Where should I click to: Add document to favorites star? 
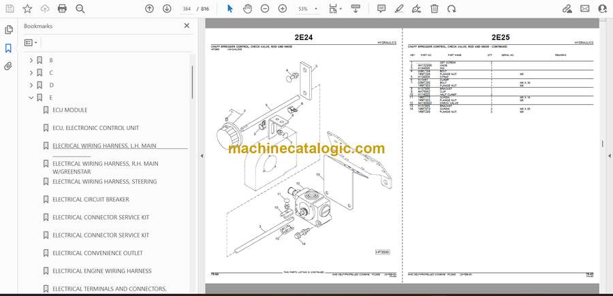coord(27,9)
